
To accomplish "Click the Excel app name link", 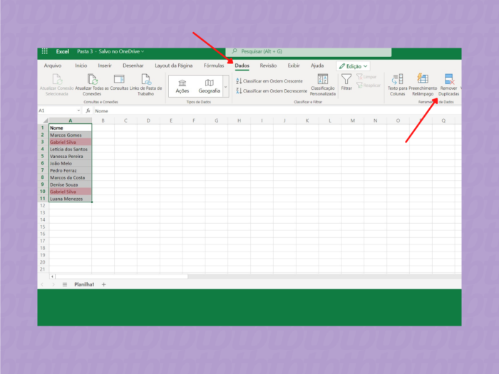I will tap(63, 51).
